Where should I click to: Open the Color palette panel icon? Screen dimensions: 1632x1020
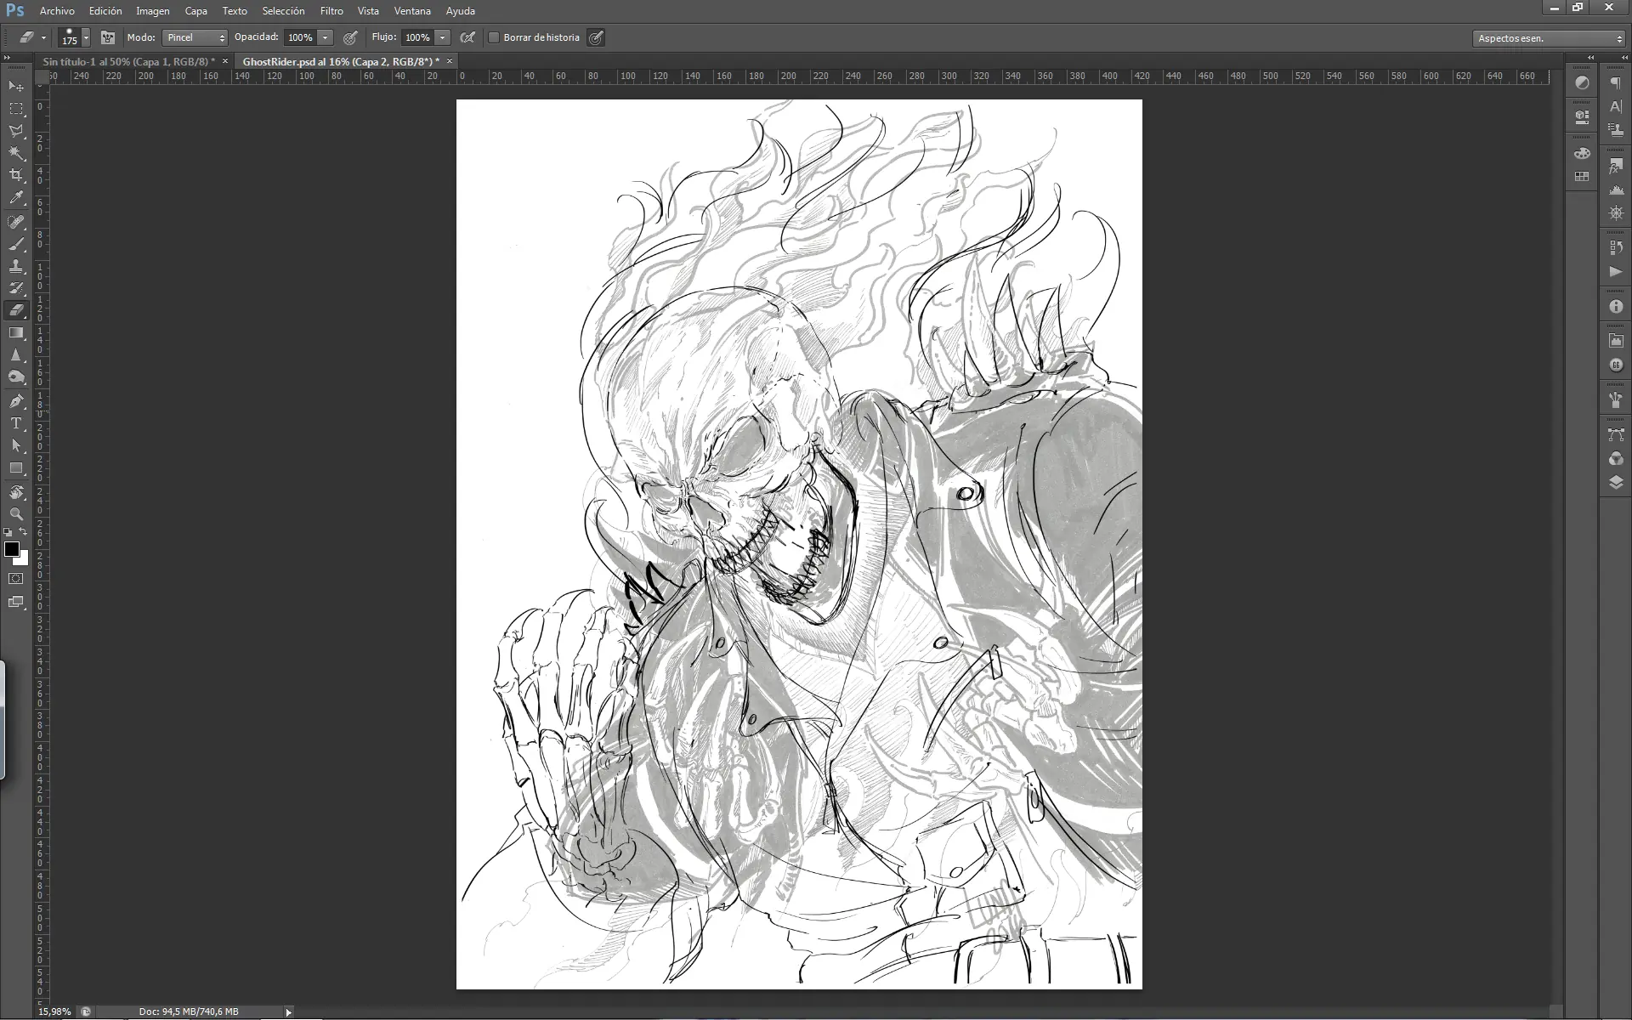(x=1582, y=153)
